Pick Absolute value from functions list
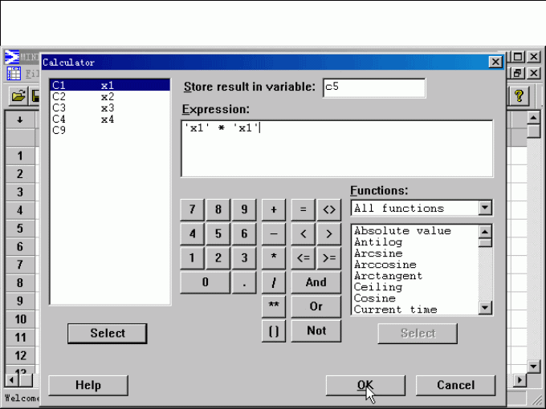This screenshot has width=546, height=409. click(x=402, y=231)
